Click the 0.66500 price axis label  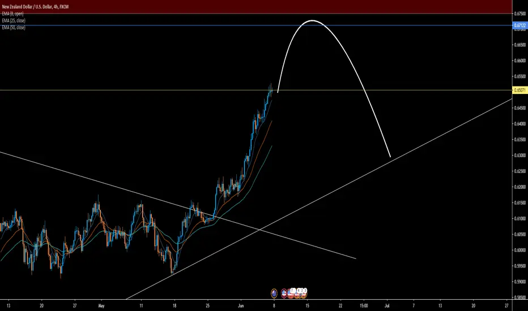[520, 45]
